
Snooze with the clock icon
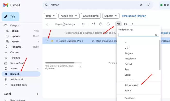pyautogui.click(x=101, y=24)
